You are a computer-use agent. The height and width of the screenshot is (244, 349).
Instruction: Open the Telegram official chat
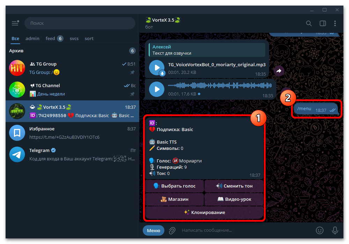coord(72,154)
